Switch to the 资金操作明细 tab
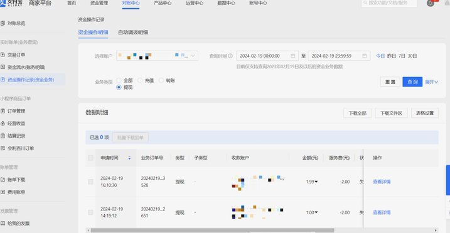Image resolution: width=450 pixels, height=233 pixels. tap(93, 33)
